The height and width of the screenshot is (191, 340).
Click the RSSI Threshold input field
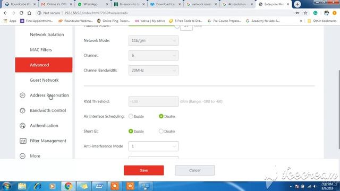pos(154,101)
